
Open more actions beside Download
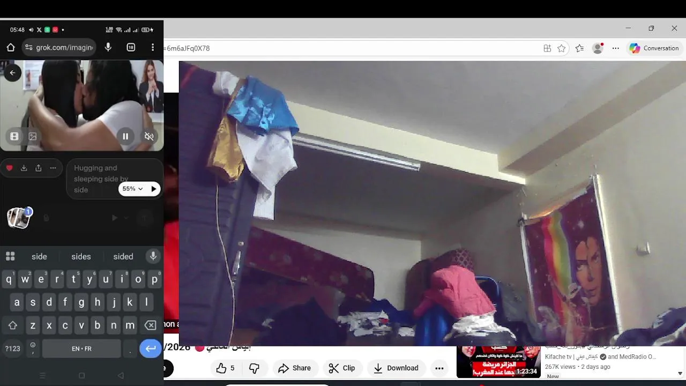click(x=439, y=368)
